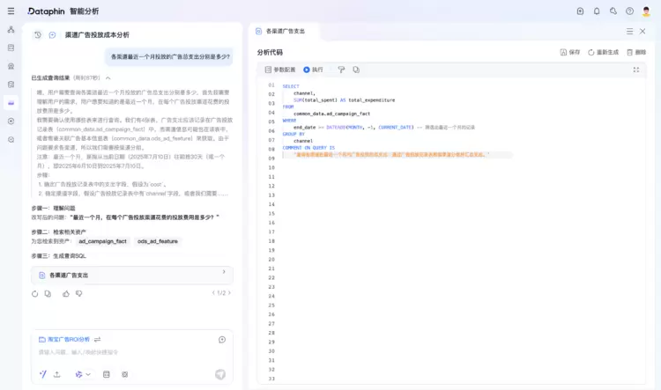661x390 pixels.
Task: Regenerate the answer with the refresh icon
Action: 35,293
